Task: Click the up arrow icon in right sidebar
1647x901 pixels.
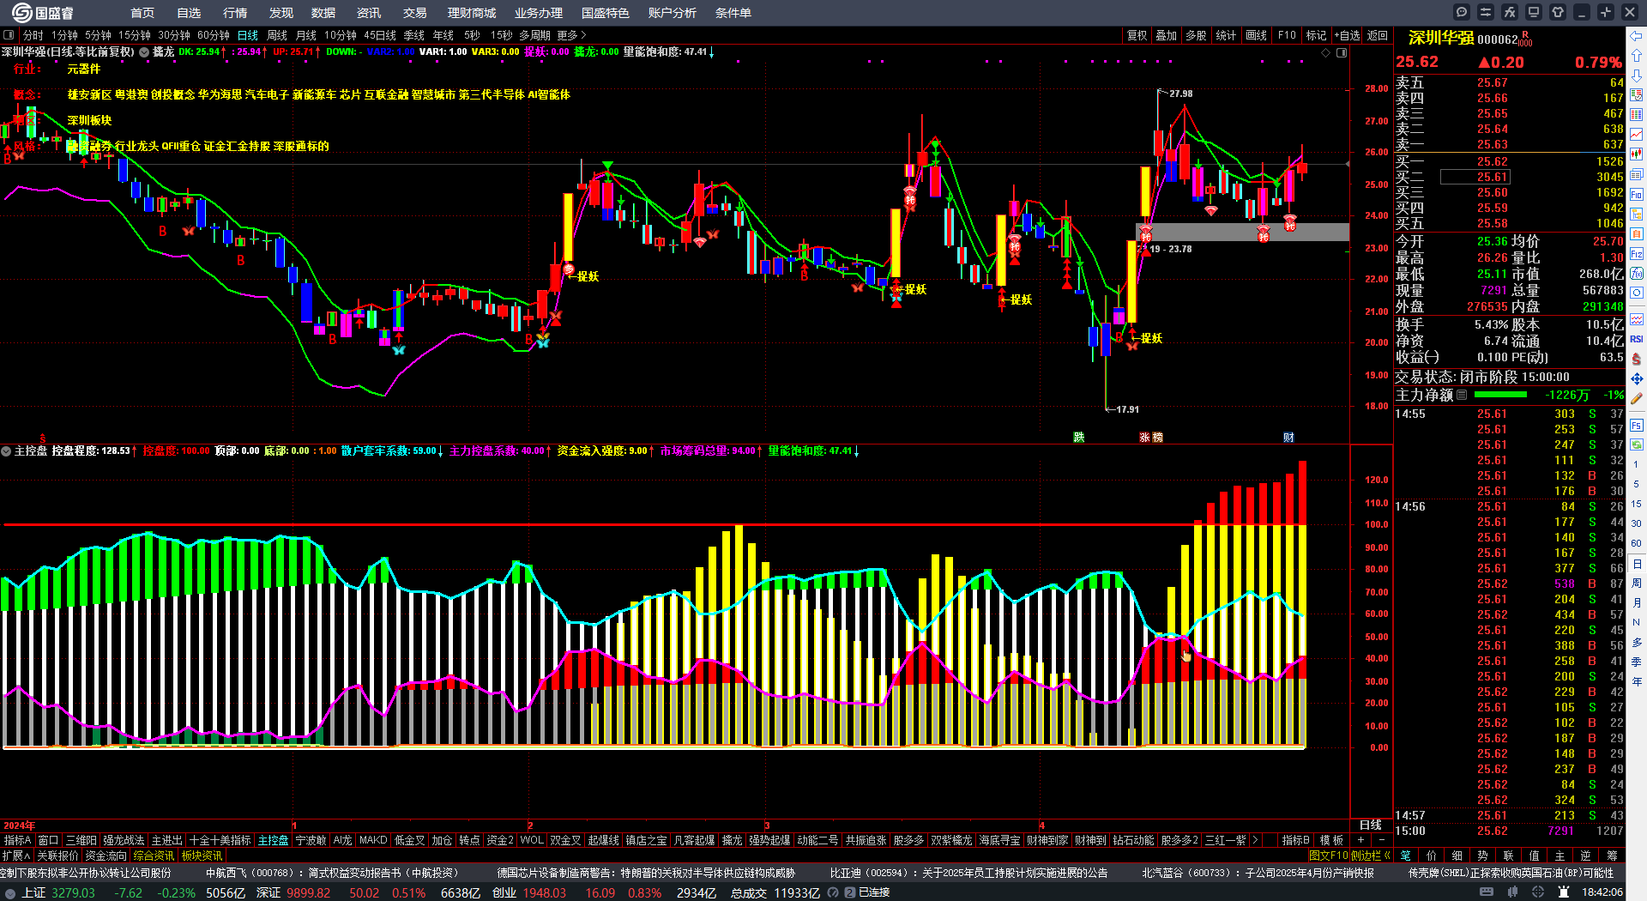Action: [1637, 56]
